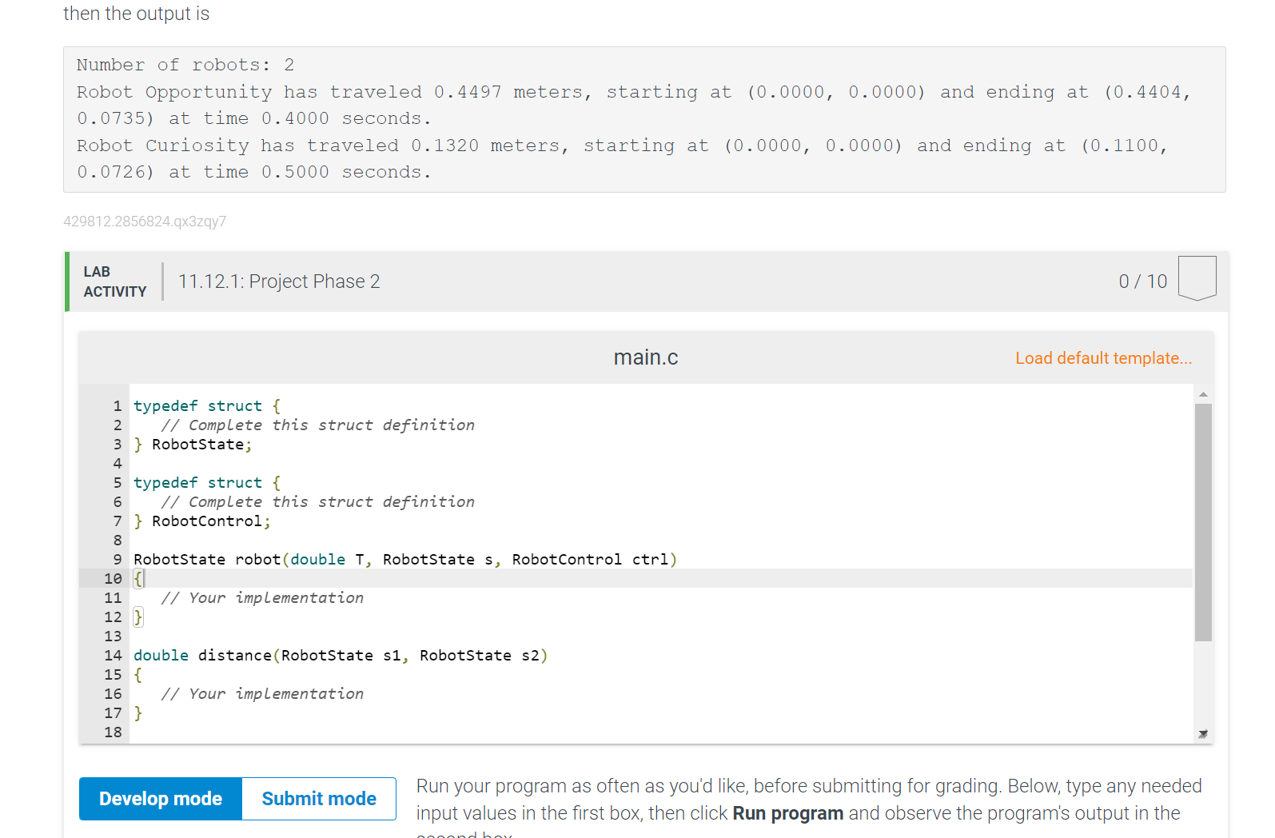Click the main.c file title
The height and width of the screenshot is (838, 1275).
[645, 357]
